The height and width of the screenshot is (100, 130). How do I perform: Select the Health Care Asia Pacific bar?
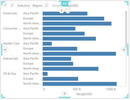(47, 44)
